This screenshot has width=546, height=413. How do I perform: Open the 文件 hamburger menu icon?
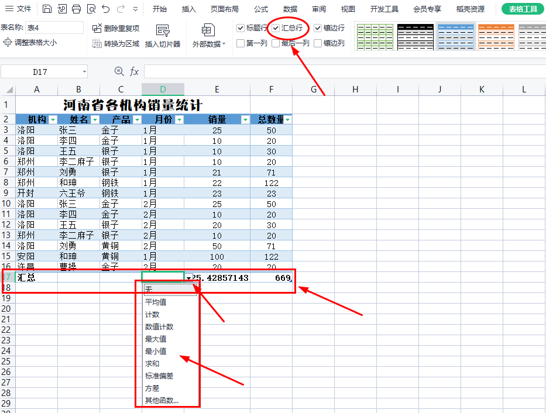pos(9,9)
